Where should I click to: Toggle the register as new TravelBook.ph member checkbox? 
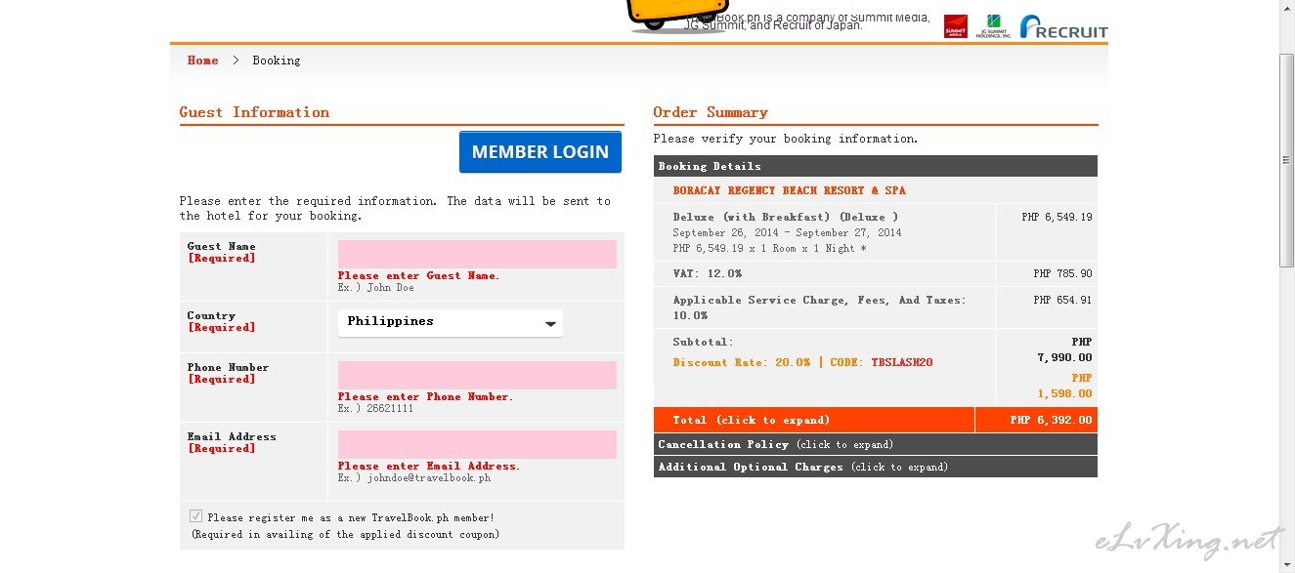pyautogui.click(x=196, y=516)
